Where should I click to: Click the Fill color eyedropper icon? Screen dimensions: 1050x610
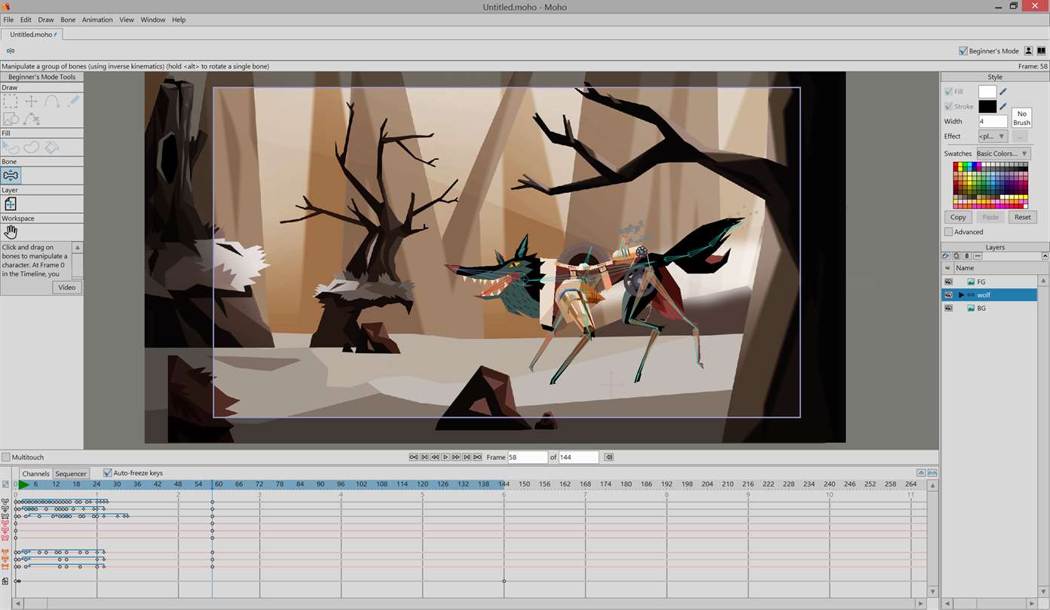(x=1003, y=92)
